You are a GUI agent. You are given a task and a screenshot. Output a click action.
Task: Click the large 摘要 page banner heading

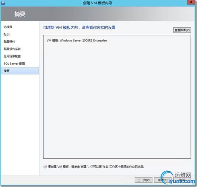coord(20,14)
